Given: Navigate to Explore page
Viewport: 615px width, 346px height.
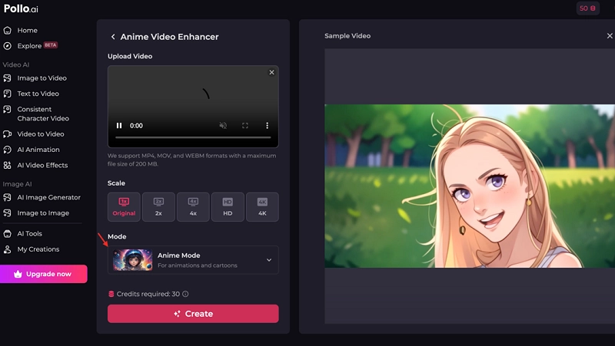Looking at the screenshot, I should point(29,46).
